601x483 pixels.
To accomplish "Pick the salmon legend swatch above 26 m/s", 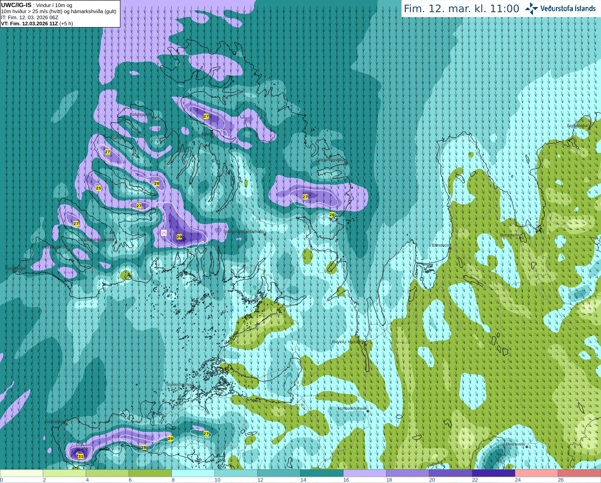I will coord(579,473).
